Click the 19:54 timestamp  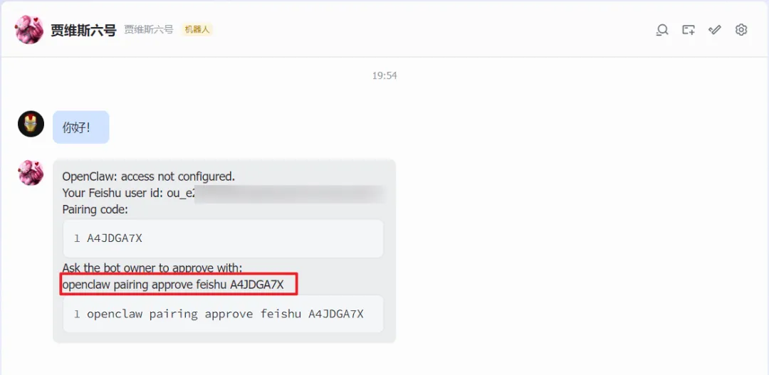(384, 75)
